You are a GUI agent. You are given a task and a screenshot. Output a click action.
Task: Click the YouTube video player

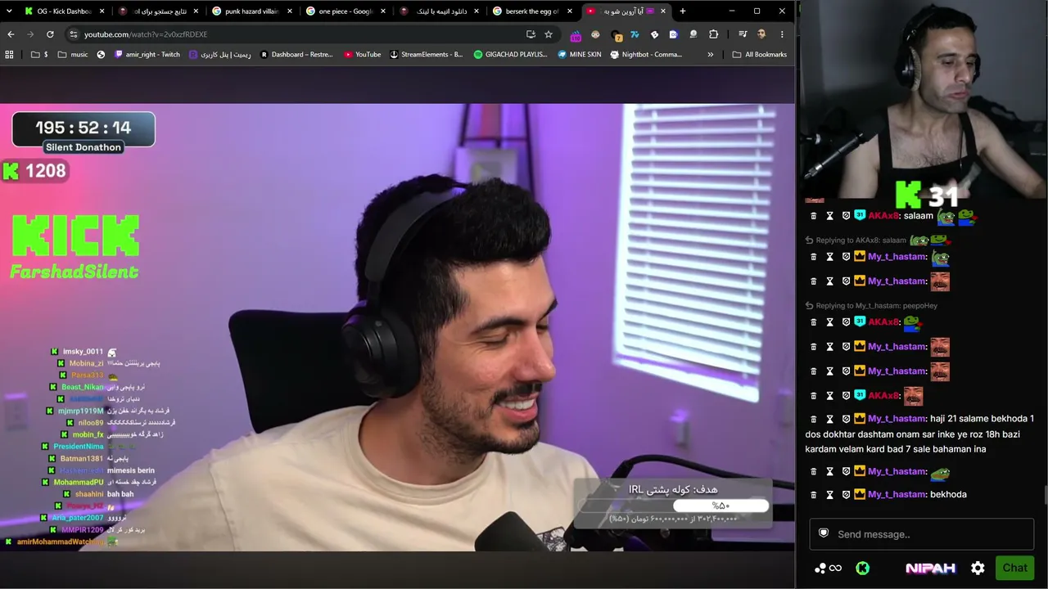(x=397, y=327)
